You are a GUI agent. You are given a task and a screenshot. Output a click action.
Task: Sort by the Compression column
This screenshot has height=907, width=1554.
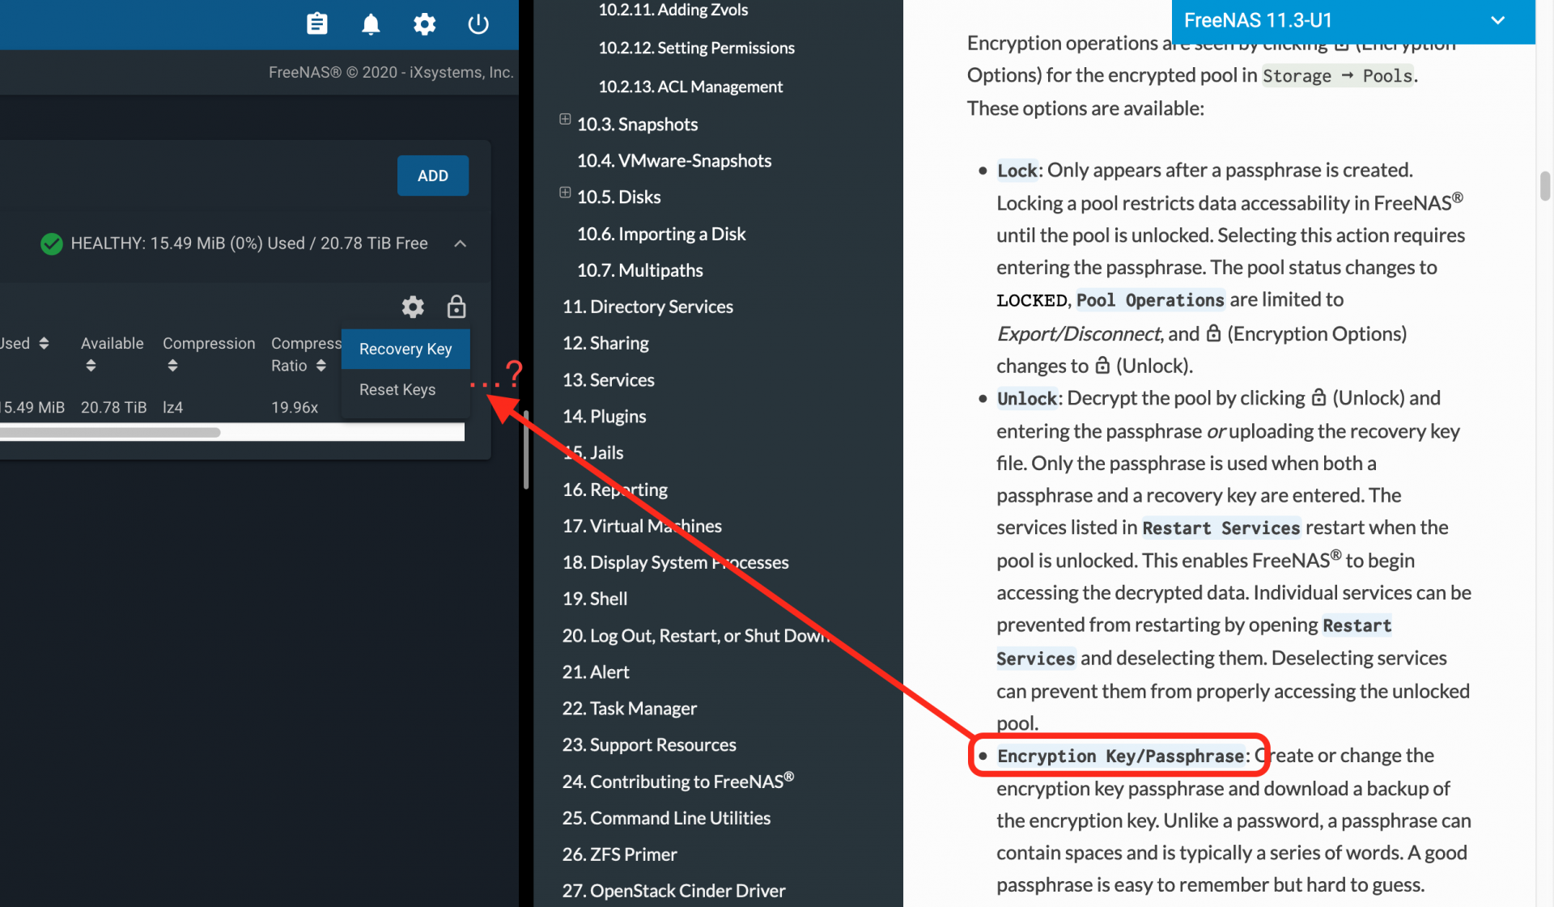(x=172, y=366)
